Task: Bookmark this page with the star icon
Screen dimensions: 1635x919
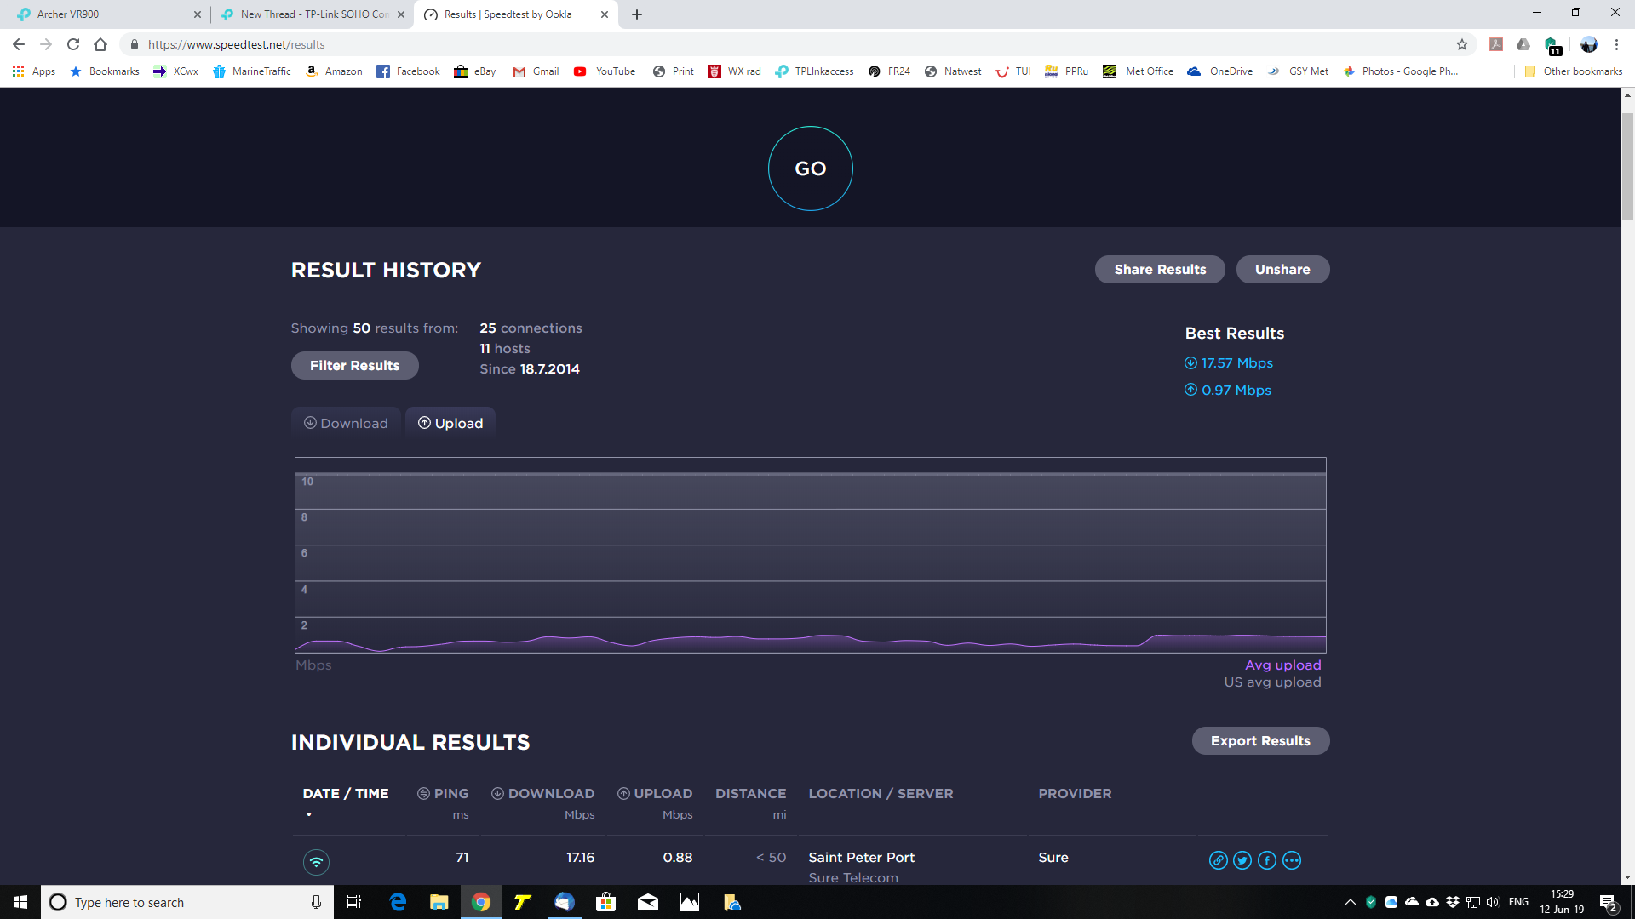Action: pyautogui.click(x=1462, y=44)
